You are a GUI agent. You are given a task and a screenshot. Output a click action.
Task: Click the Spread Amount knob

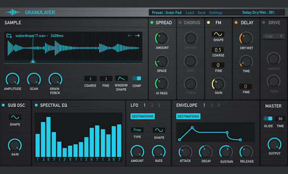[162, 39]
